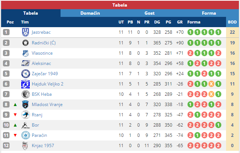Select the Forma tab
This screenshot has width=240, height=153.
coord(209,13)
